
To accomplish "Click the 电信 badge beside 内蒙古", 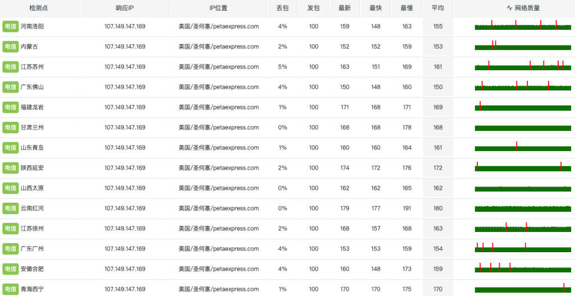I will point(10,47).
